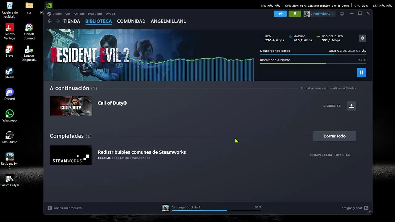
Task: Click the Steamworks thumbnail image
Action: coord(71,155)
